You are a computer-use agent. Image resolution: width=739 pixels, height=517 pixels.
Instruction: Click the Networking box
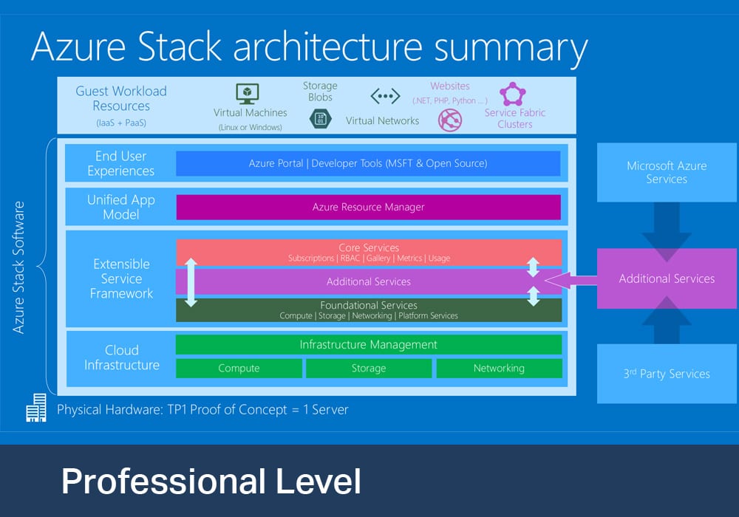point(499,369)
